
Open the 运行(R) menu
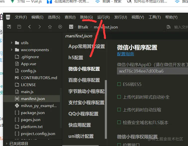point(103,17)
